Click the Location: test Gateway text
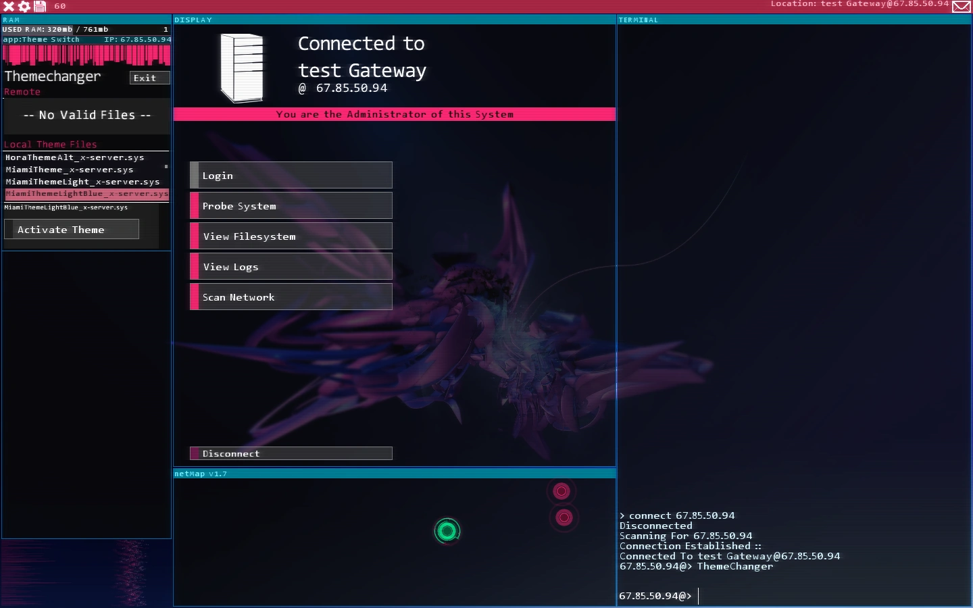Screen dimensions: 973x608 pyautogui.click(x=859, y=4)
